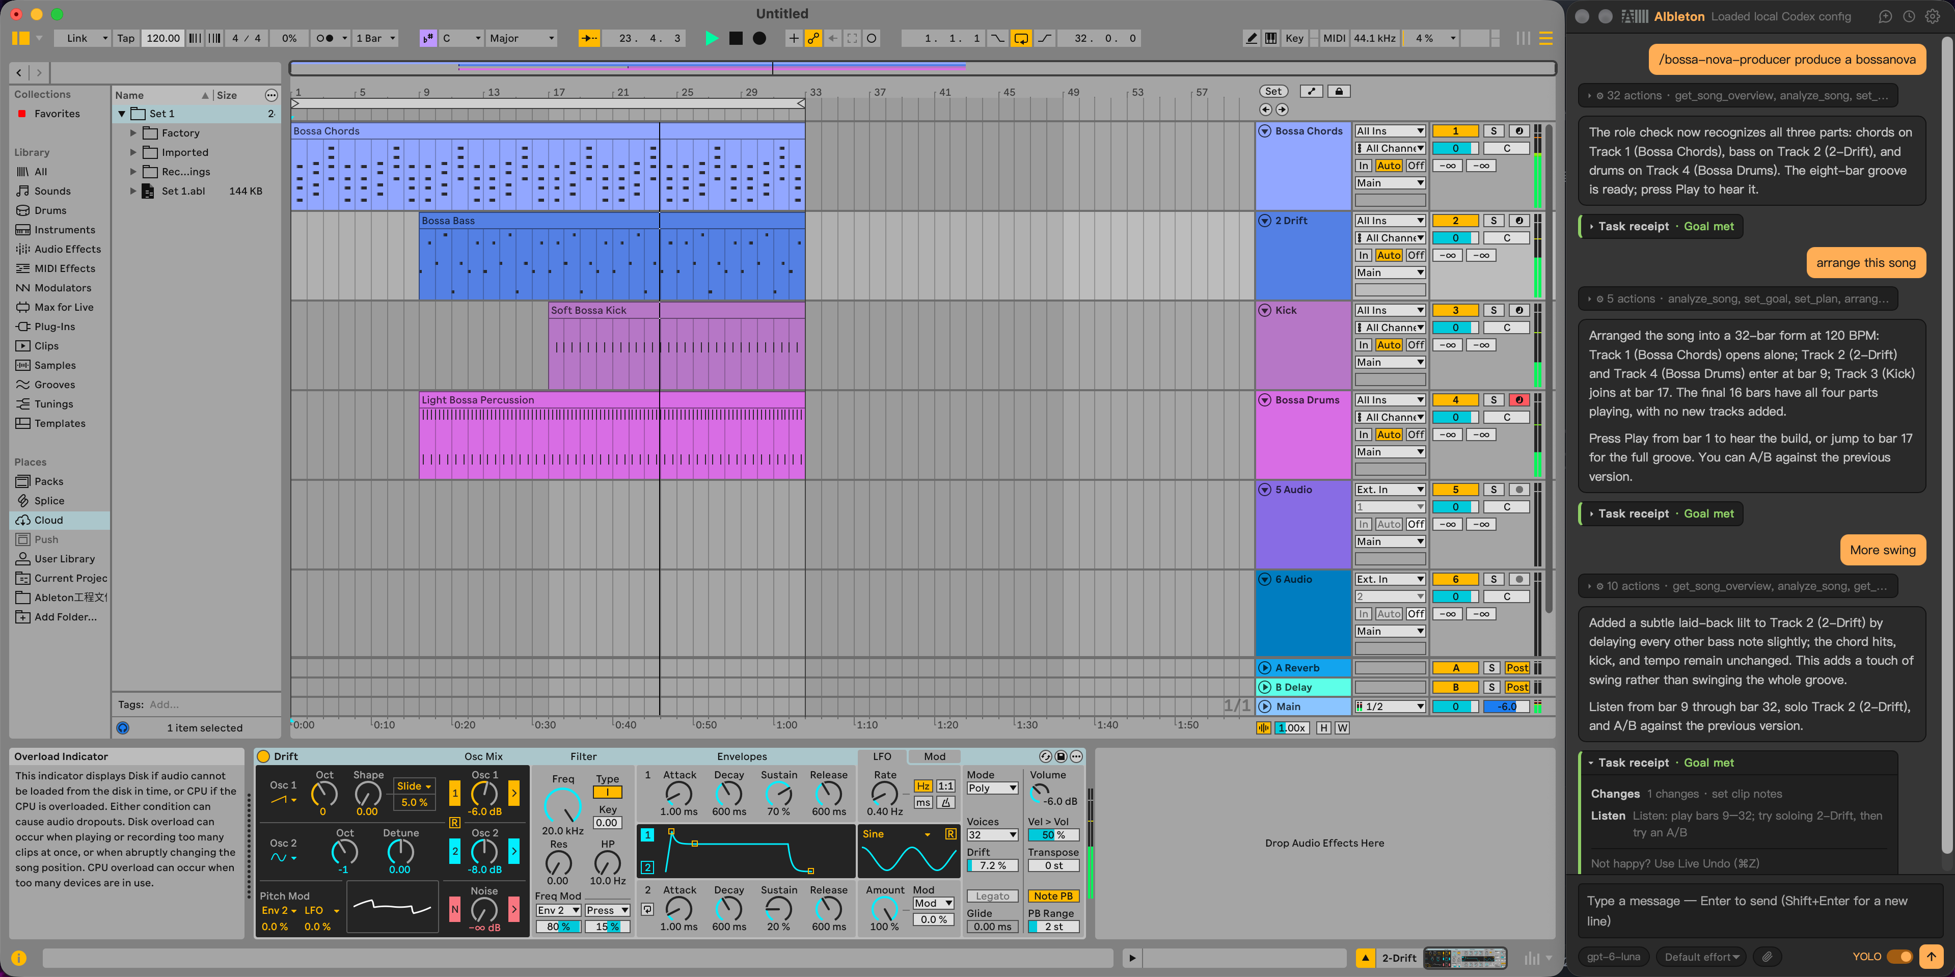
Task: Select Drums in browser Library
Action: 50,210
